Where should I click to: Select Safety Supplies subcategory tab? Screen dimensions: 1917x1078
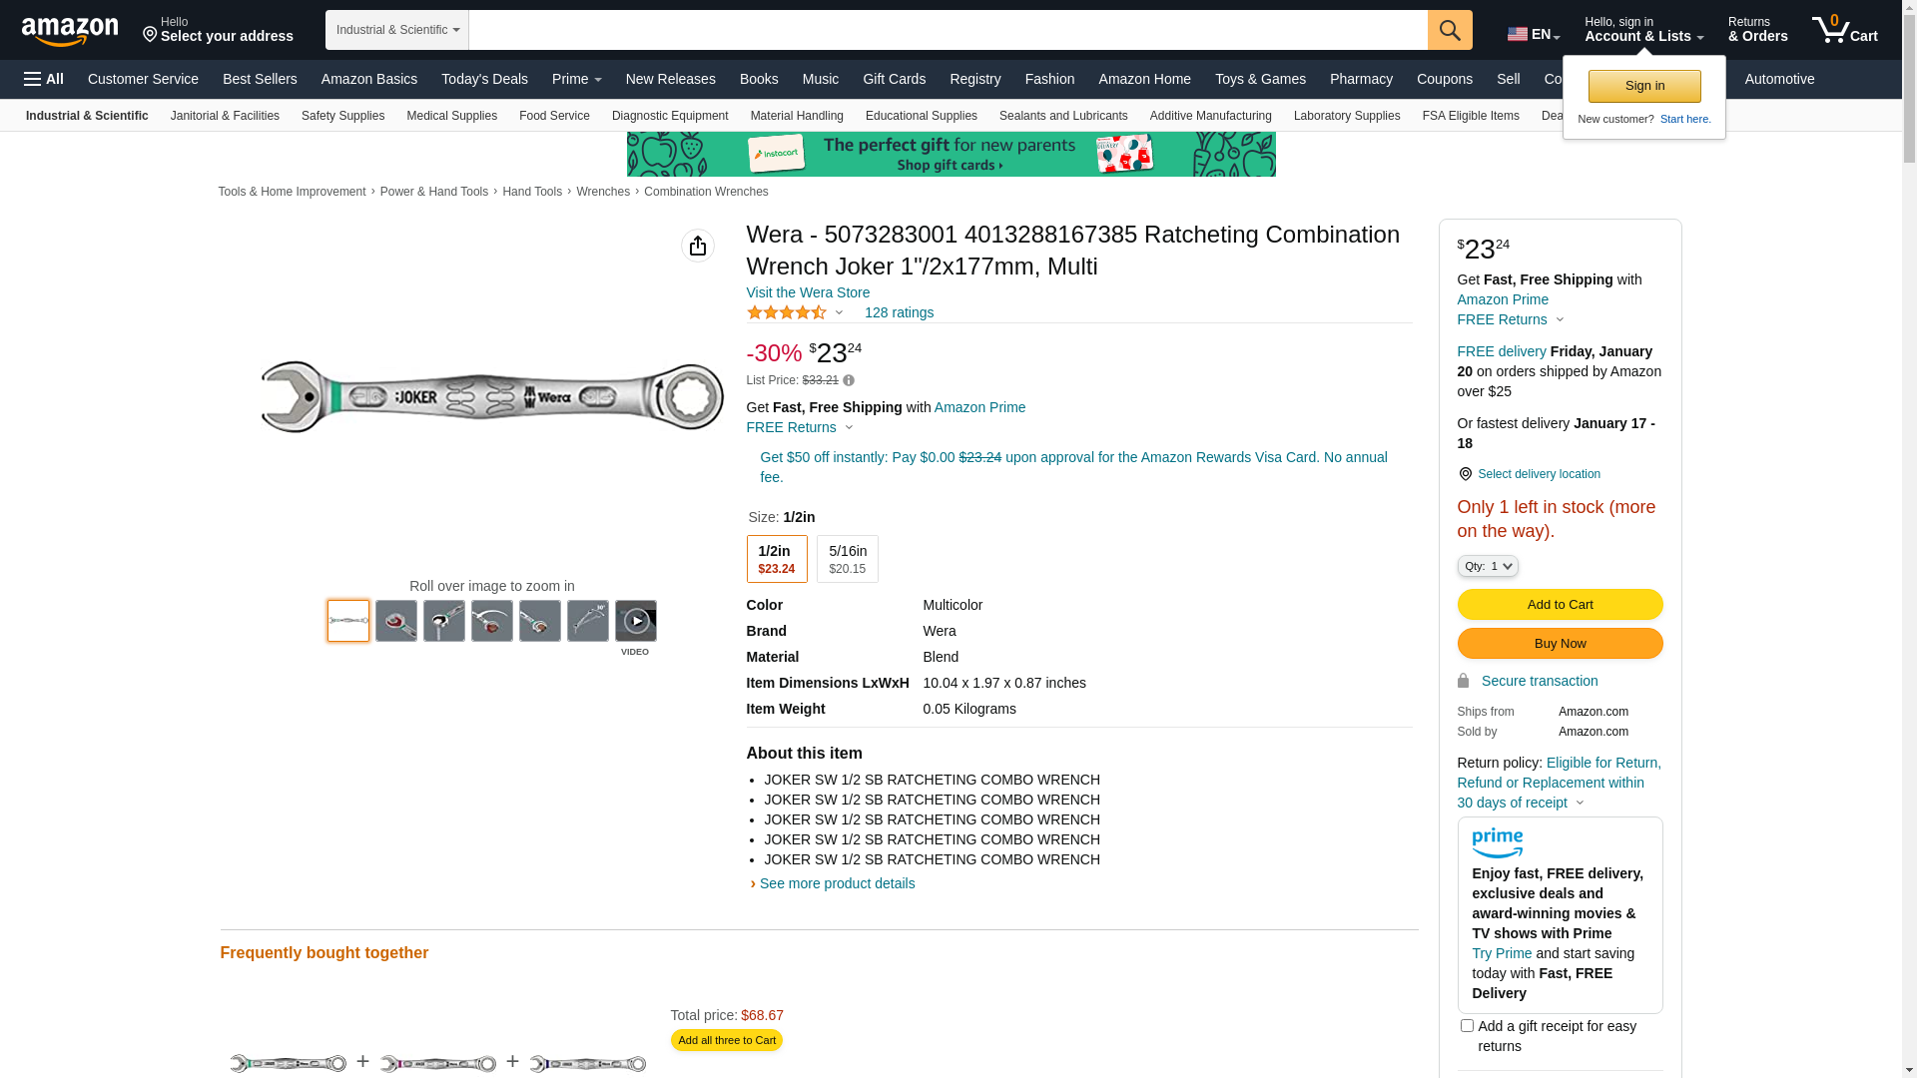click(x=342, y=116)
